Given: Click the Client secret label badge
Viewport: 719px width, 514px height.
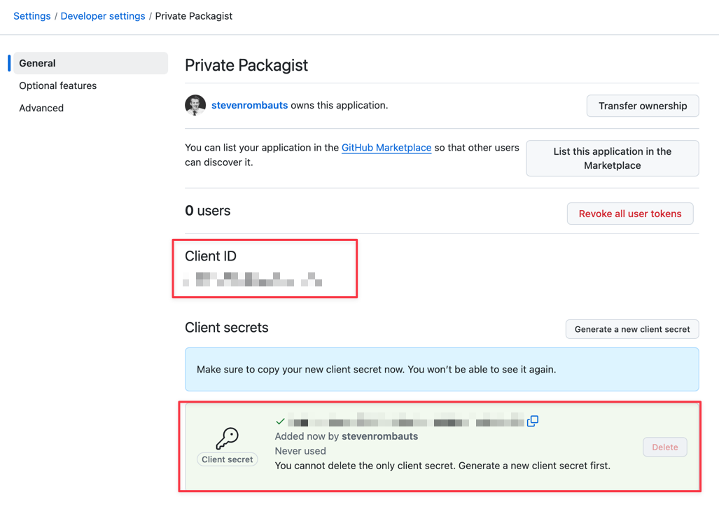Looking at the screenshot, I should [227, 459].
